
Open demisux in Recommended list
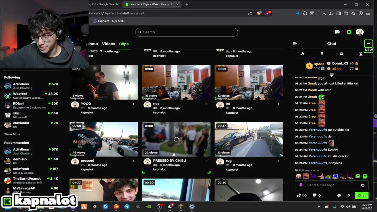[31, 161]
